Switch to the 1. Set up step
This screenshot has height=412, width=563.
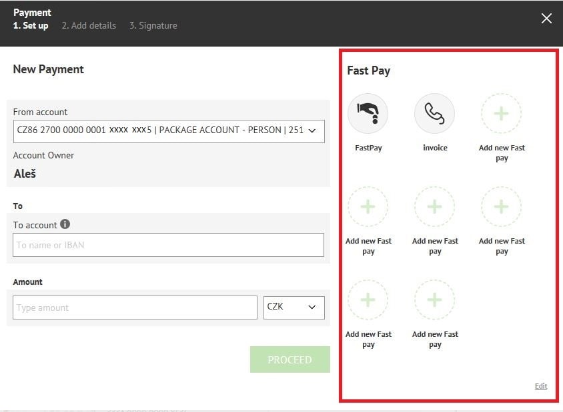pos(31,26)
